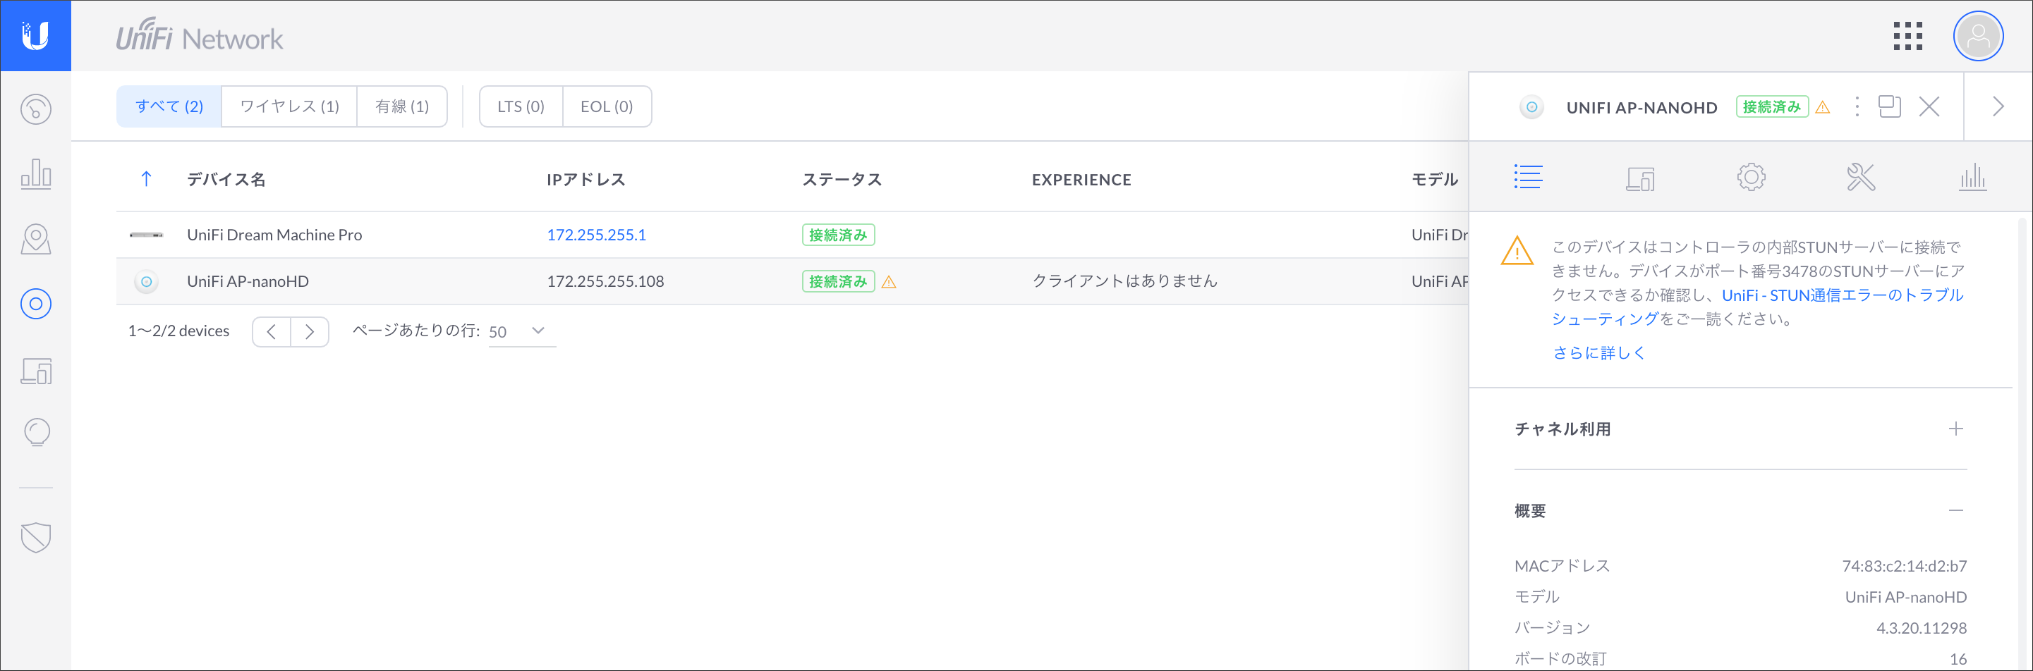2033x671 pixels.
Task: Click the warning triangle in panel header
Action: [1822, 107]
